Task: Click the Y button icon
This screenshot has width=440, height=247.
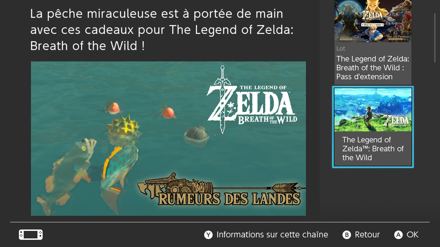Action: click(x=208, y=235)
